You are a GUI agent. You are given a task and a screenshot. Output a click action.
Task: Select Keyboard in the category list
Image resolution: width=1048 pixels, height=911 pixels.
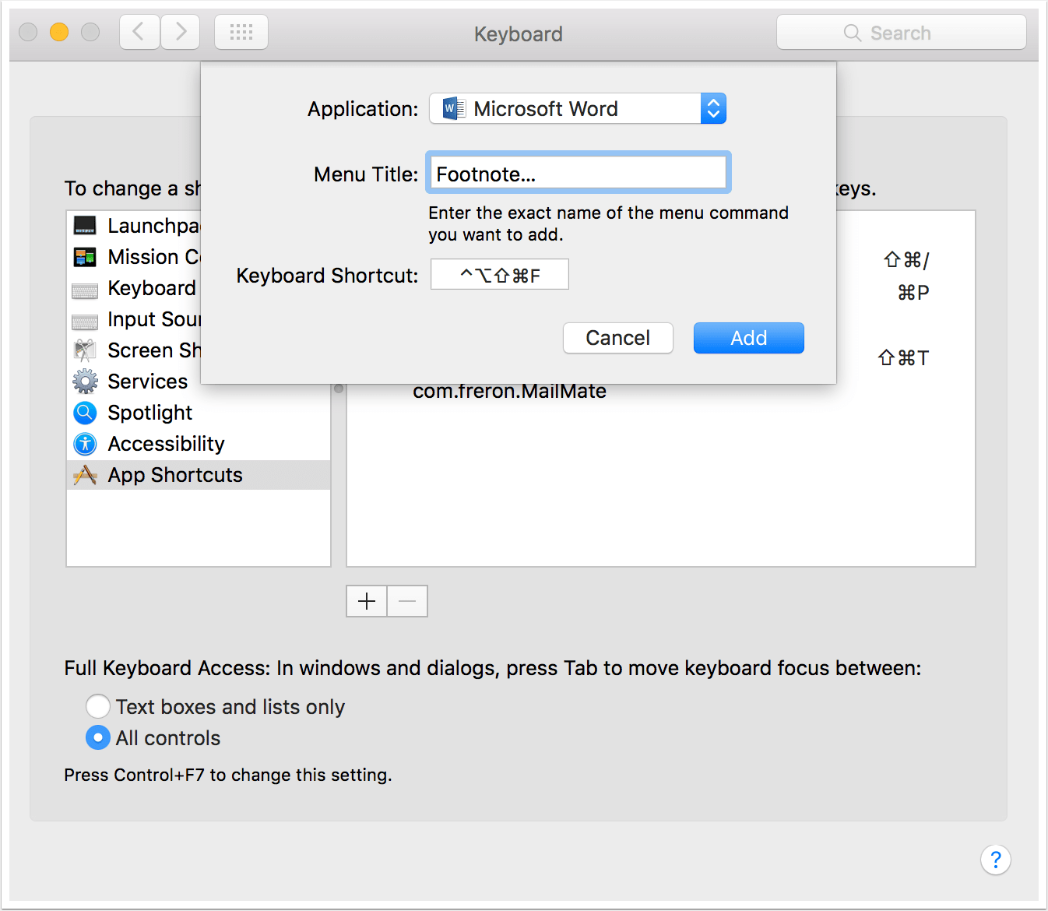[x=135, y=288]
